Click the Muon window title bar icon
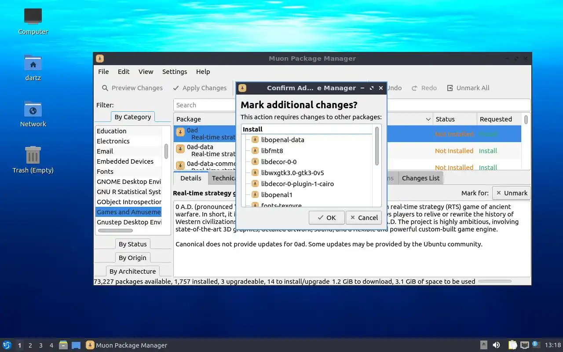The width and height of the screenshot is (563, 352). 100,59
